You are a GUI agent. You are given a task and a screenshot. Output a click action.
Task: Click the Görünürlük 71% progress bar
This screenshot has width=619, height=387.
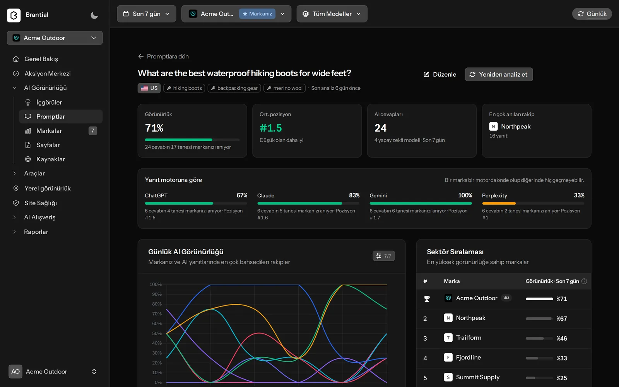[192, 140]
